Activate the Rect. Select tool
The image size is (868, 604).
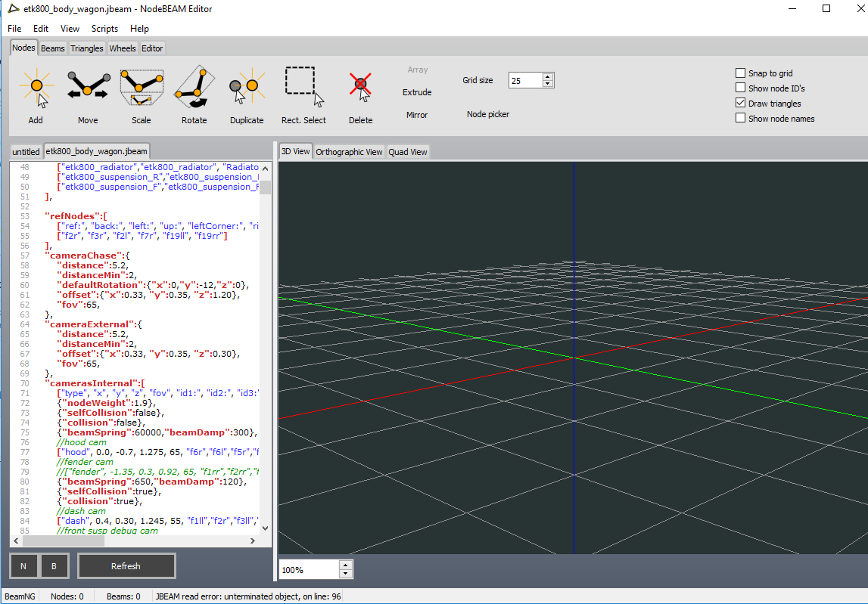303,96
